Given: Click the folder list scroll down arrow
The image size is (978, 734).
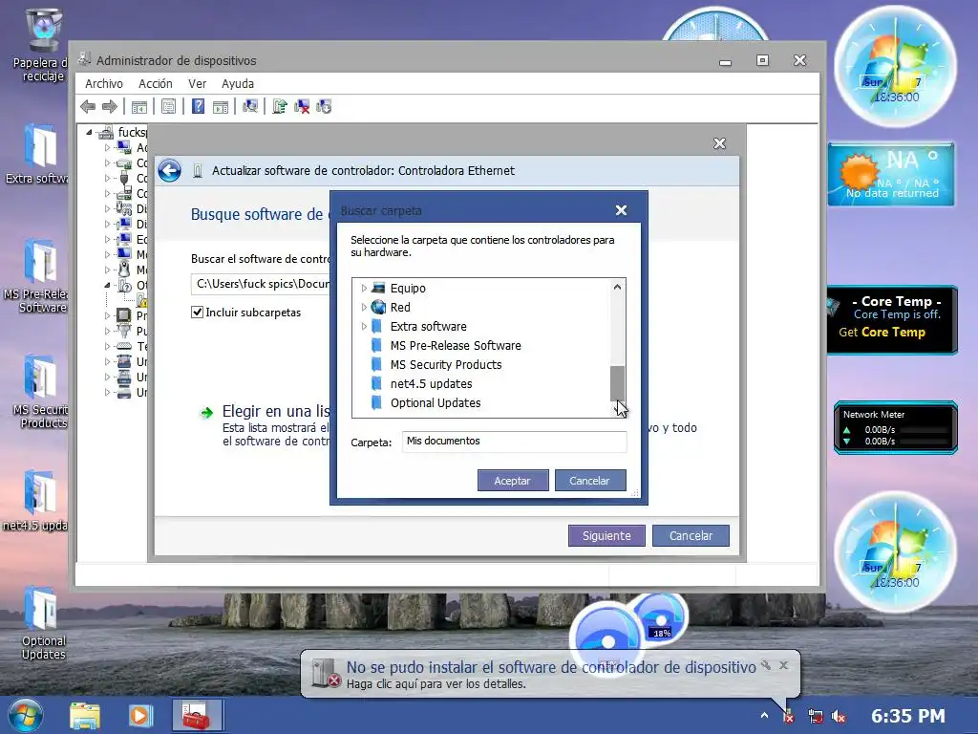Looking at the screenshot, I should (x=617, y=409).
